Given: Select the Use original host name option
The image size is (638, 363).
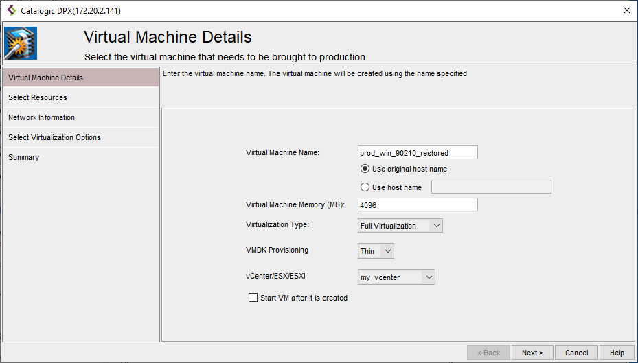Looking at the screenshot, I should pos(365,169).
